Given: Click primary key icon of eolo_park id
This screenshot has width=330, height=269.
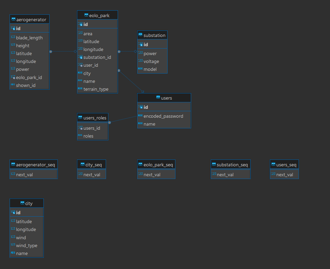Looking at the screenshot, I should pyautogui.click(x=80, y=24).
